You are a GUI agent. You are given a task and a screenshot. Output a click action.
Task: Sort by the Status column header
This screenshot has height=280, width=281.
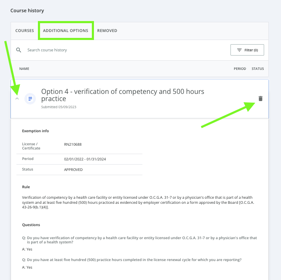tap(257, 69)
